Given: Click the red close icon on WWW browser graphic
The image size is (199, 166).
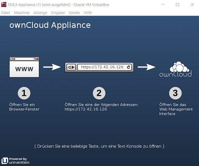Looking at the screenshot, I should (37, 59).
